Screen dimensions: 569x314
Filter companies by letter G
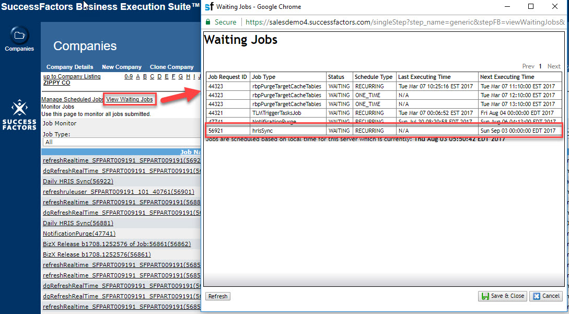click(181, 76)
